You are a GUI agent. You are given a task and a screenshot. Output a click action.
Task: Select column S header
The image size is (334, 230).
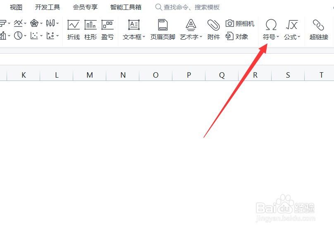tap(288, 75)
